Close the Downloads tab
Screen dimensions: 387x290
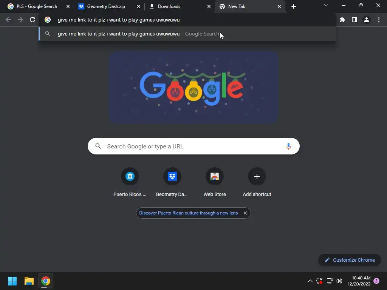click(x=209, y=6)
